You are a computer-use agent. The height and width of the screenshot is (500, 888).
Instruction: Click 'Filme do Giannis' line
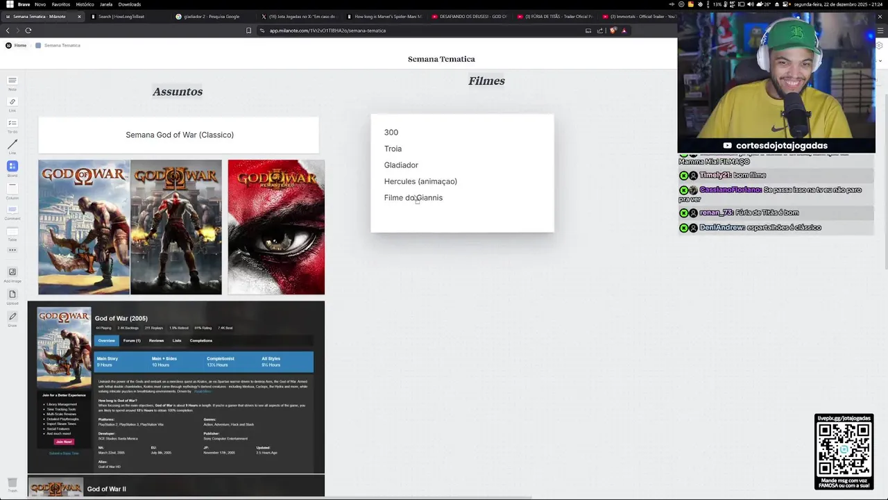click(x=413, y=198)
